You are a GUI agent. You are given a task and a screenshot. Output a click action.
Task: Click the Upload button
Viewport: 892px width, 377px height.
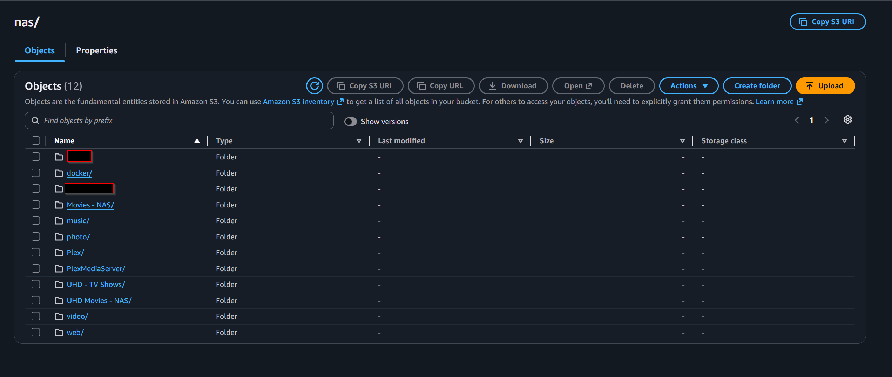825,86
